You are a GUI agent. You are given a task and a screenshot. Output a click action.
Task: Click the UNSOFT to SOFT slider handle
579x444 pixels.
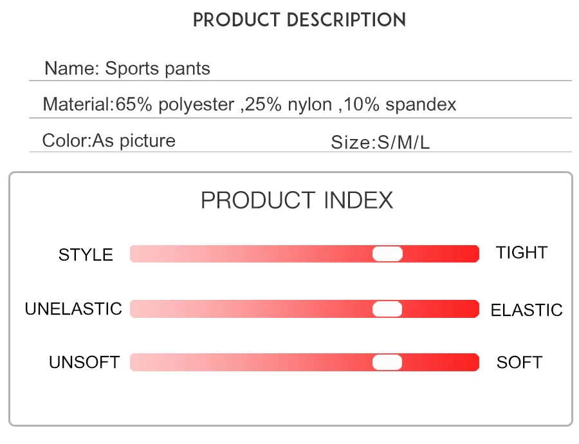pos(387,362)
